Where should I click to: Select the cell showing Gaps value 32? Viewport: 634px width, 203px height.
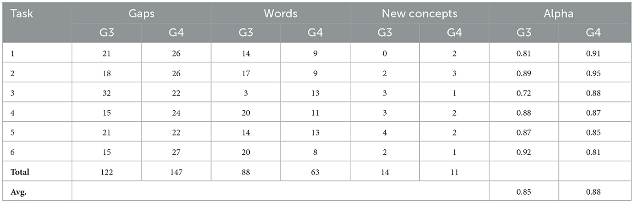click(106, 93)
